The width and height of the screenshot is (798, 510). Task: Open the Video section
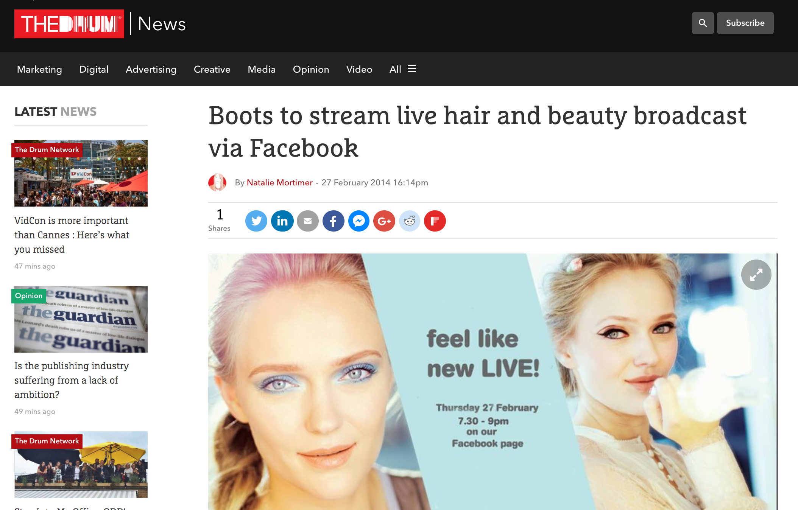359,69
